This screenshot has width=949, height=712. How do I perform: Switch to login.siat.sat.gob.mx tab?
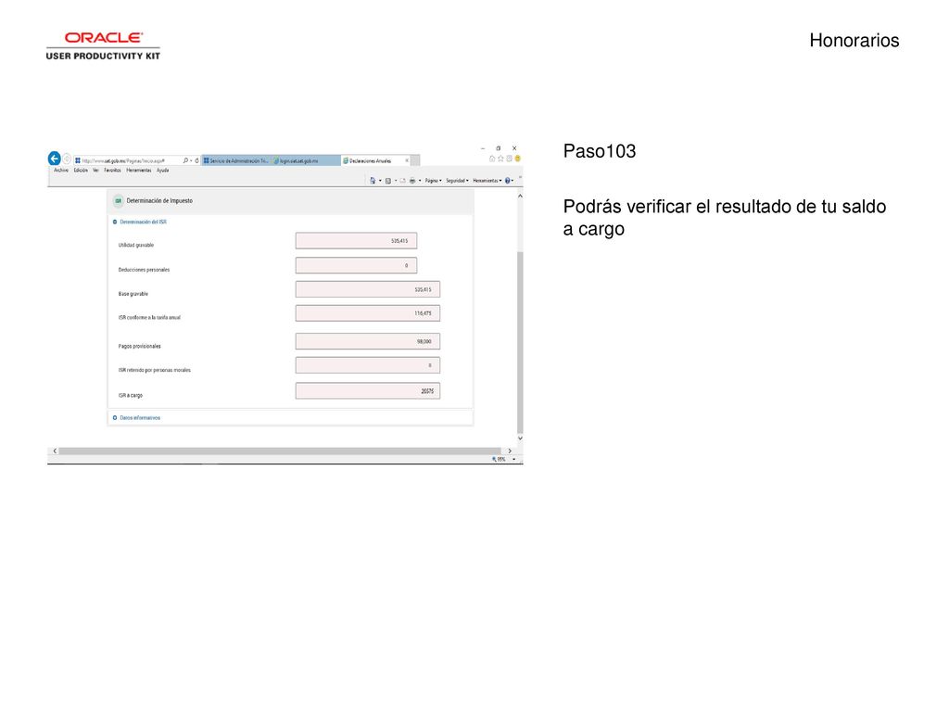(306, 161)
